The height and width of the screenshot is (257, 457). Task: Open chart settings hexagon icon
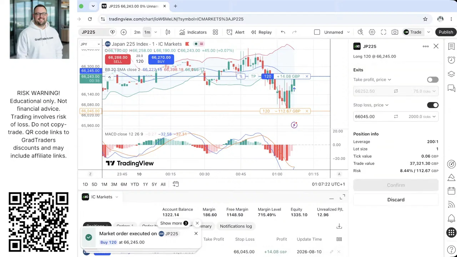point(372,32)
